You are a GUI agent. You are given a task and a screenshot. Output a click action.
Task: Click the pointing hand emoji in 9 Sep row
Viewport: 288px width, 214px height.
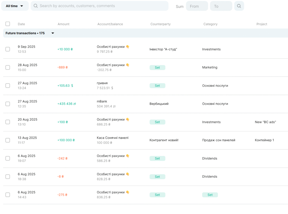(x=128, y=47)
